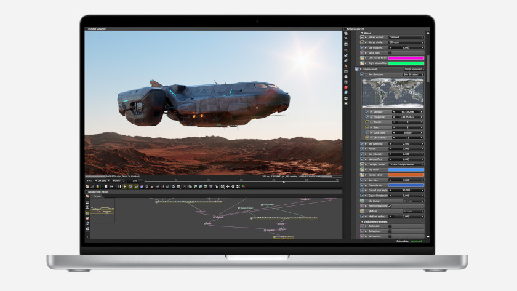This screenshot has width=517, height=291.
Task: Open the Frame dropdown beside FPS
Action: pyautogui.click(x=119, y=181)
